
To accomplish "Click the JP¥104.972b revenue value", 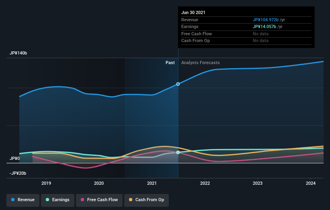I will (266, 20).
